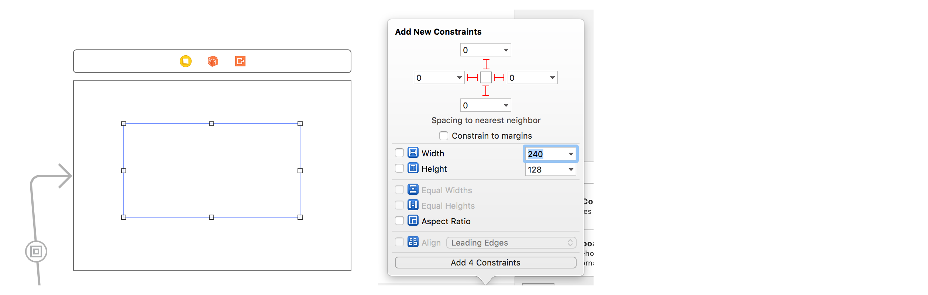Open the Width 240 dropdown arrow
Image resolution: width=928 pixels, height=295 pixels.
[571, 154]
